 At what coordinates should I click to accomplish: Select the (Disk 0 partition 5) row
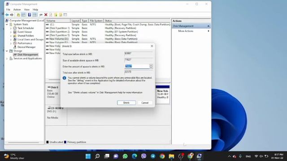(108, 35)
